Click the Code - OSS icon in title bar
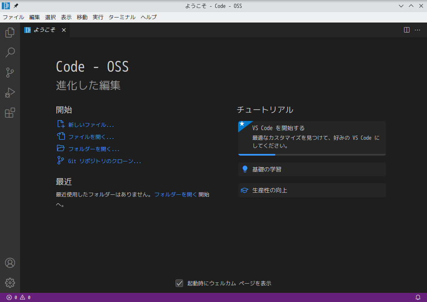 pyautogui.click(x=6, y=6)
